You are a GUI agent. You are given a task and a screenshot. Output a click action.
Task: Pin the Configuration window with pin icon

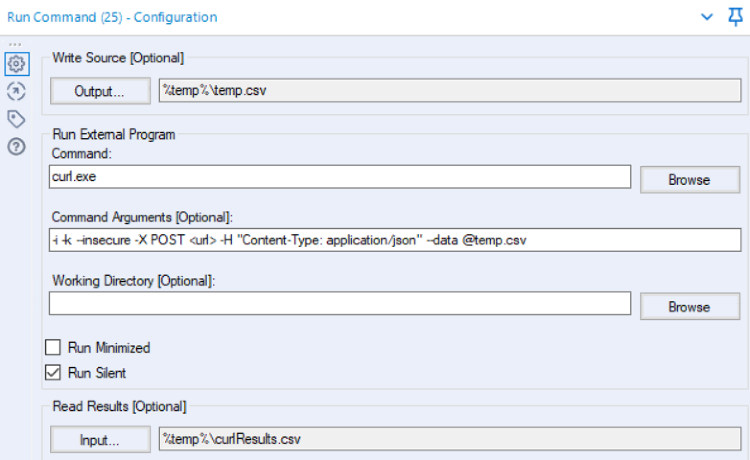(x=735, y=17)
